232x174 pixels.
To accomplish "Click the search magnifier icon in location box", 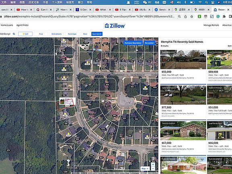I will pyautogui.click(x=14, y=34).
